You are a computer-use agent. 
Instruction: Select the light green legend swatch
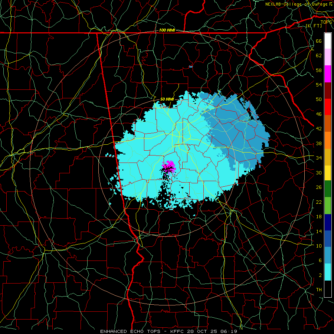[328, 206]
